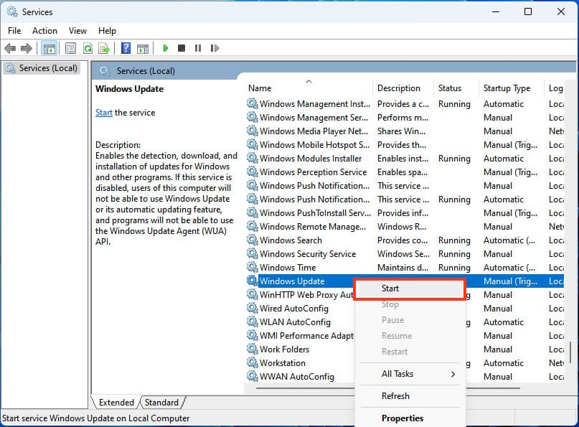Click the Pause Service toolbar icon

tap(198, 48)
